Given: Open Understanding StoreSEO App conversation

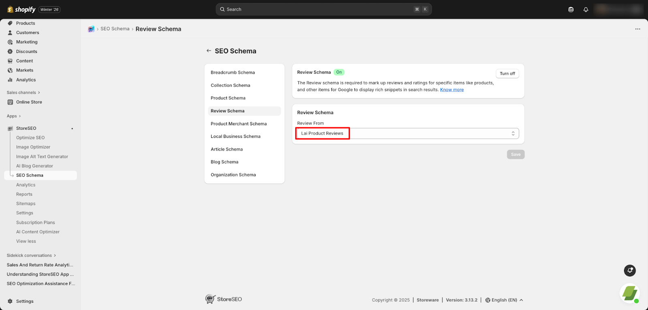Looking at the screenshot, I should [x=40, y=274].
